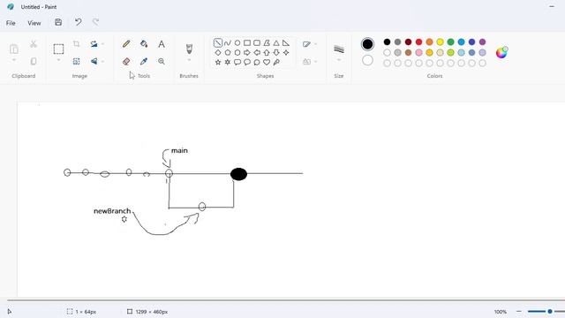The width and height of the screenshot is (565, 318).
Task: Pick the purple color swatch
Action: coord(483,42)
